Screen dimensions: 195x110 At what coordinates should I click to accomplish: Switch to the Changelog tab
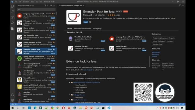(97, 28)
